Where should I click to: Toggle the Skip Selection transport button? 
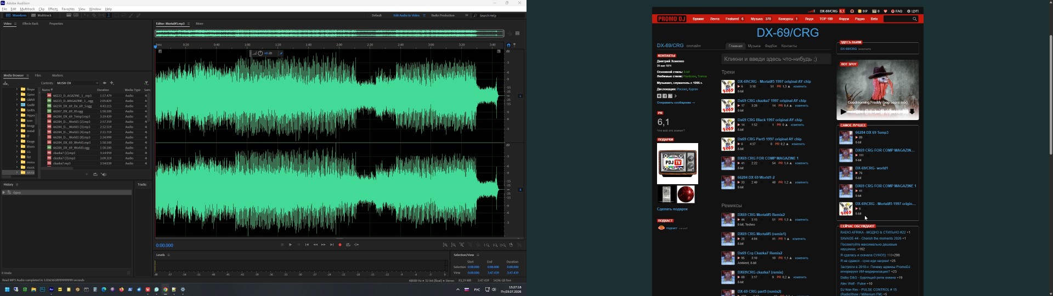pos(356,244)
